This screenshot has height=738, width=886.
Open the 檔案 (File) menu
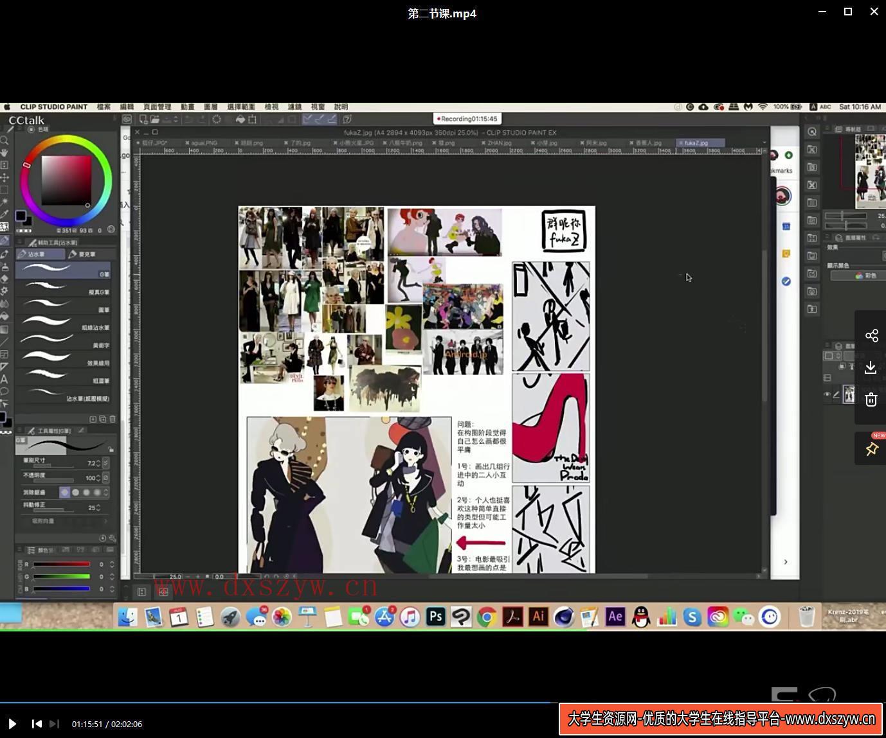(x=104, y=107)
